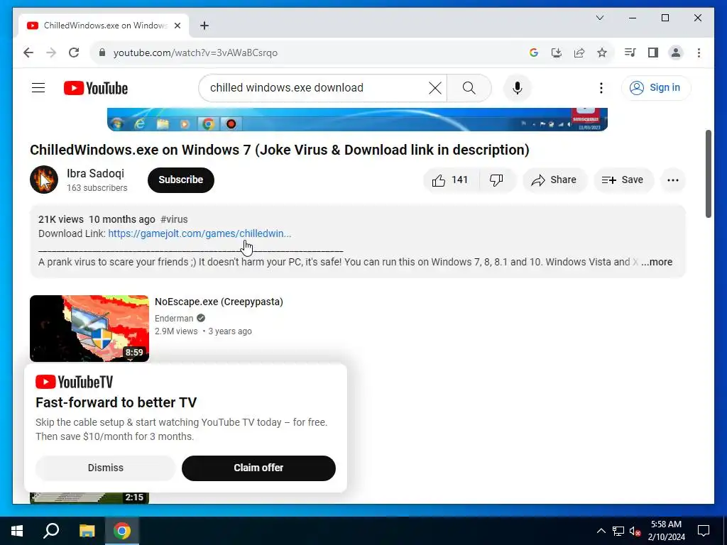The width and height of the screenshot is (727, 545).
Task: Open File Explorer from taskbar
Action: pos(87,531)
